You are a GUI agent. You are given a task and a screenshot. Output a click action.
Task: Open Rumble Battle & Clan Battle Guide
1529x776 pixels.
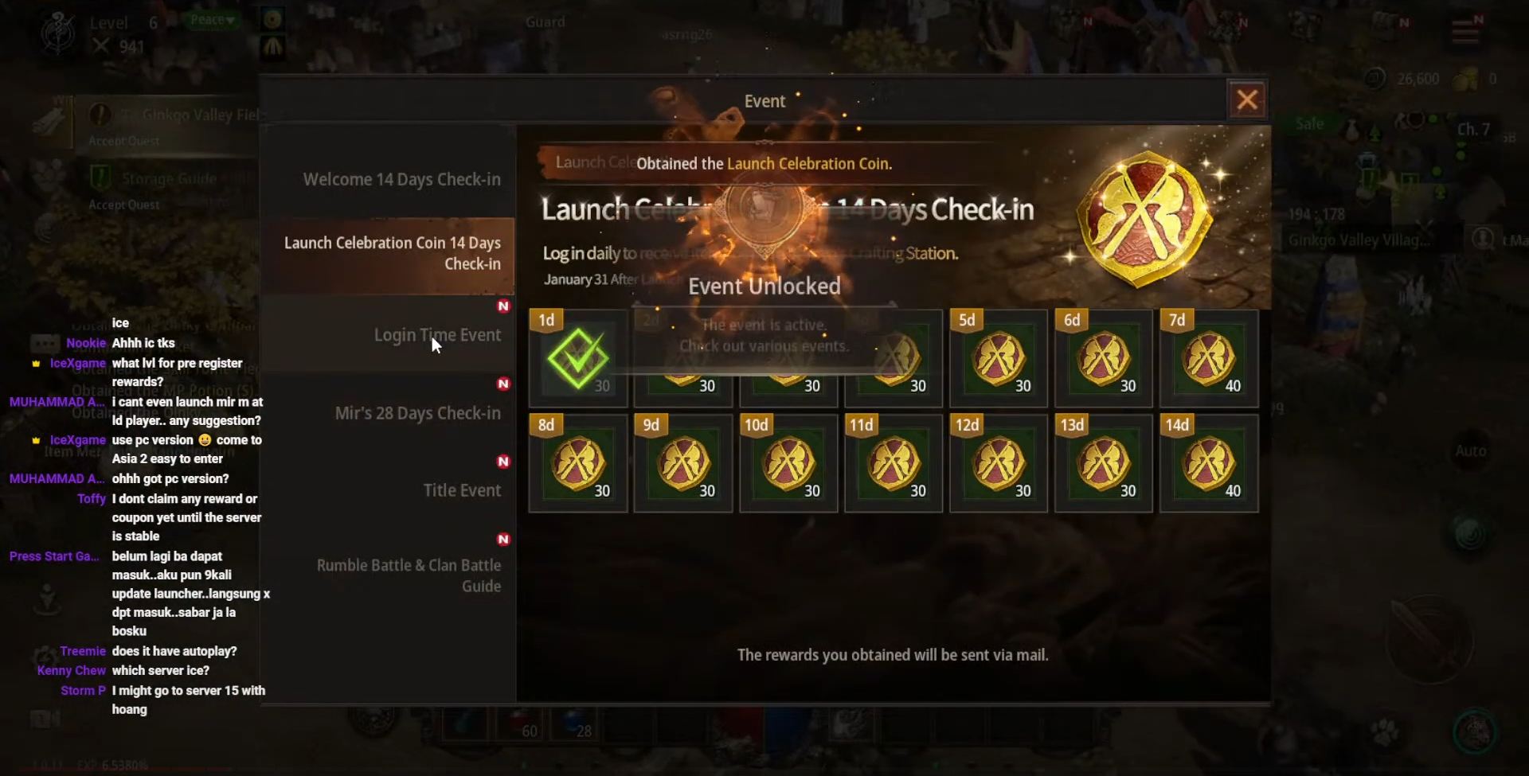pyautogui.click(x=388, y=575)
